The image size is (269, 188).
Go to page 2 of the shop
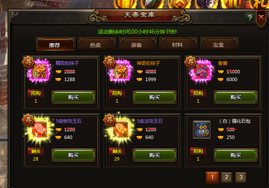click(226, 177)
